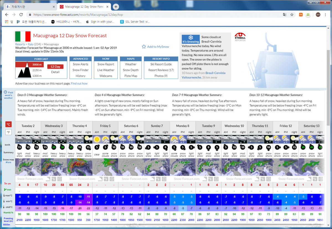This screenshot has height=229, width=332.
Task: Click the 65 cm snowfall value
Action: (71, 185)
